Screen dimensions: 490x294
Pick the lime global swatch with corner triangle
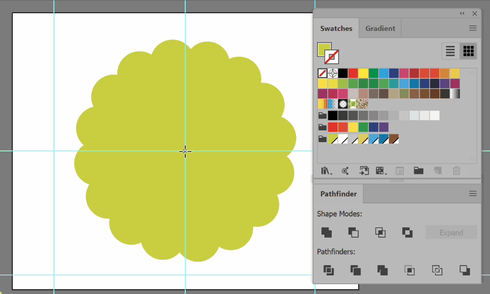333,139
